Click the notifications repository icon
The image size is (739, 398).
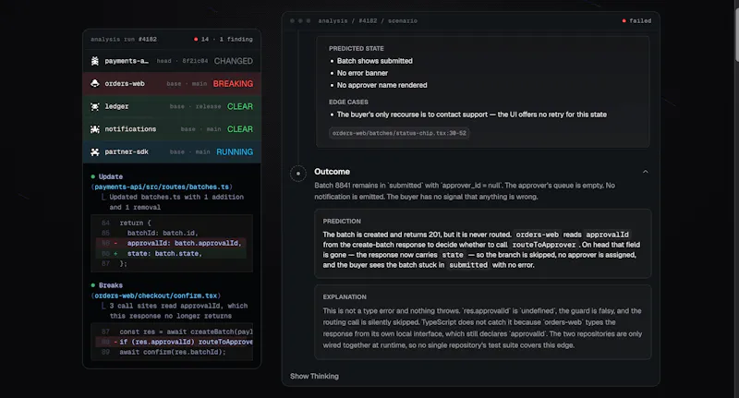click(x=95, y=129)
